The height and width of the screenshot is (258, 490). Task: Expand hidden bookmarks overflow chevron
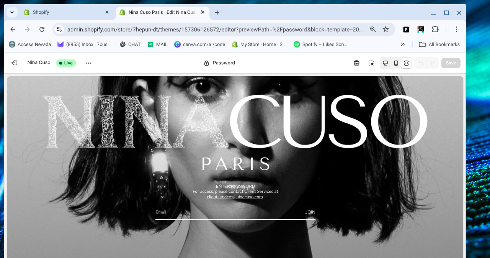[x=403, y=44]
